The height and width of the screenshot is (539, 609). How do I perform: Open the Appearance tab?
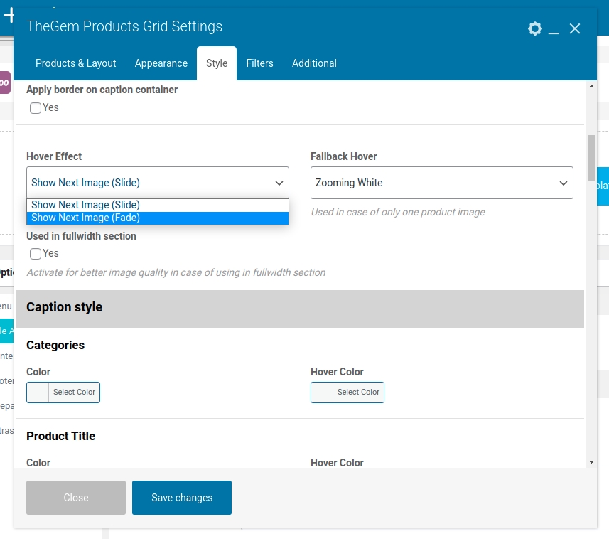[x=161, y=63]
